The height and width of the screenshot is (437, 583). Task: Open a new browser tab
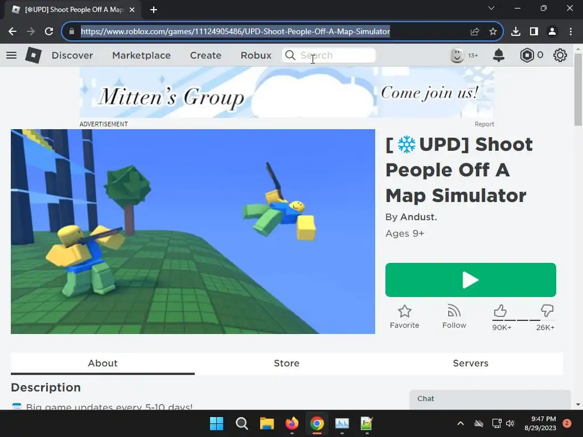pyautogui.click(x=154, y=10)
